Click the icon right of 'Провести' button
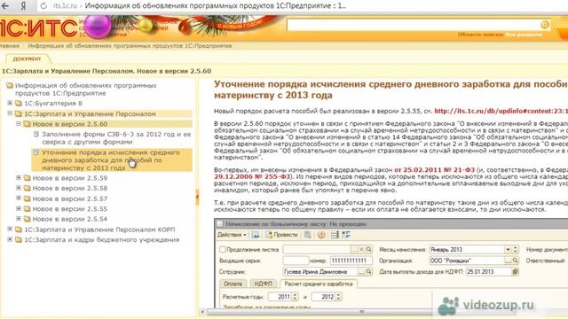Screen dimensions: 568x319 [x=308, y=235]
